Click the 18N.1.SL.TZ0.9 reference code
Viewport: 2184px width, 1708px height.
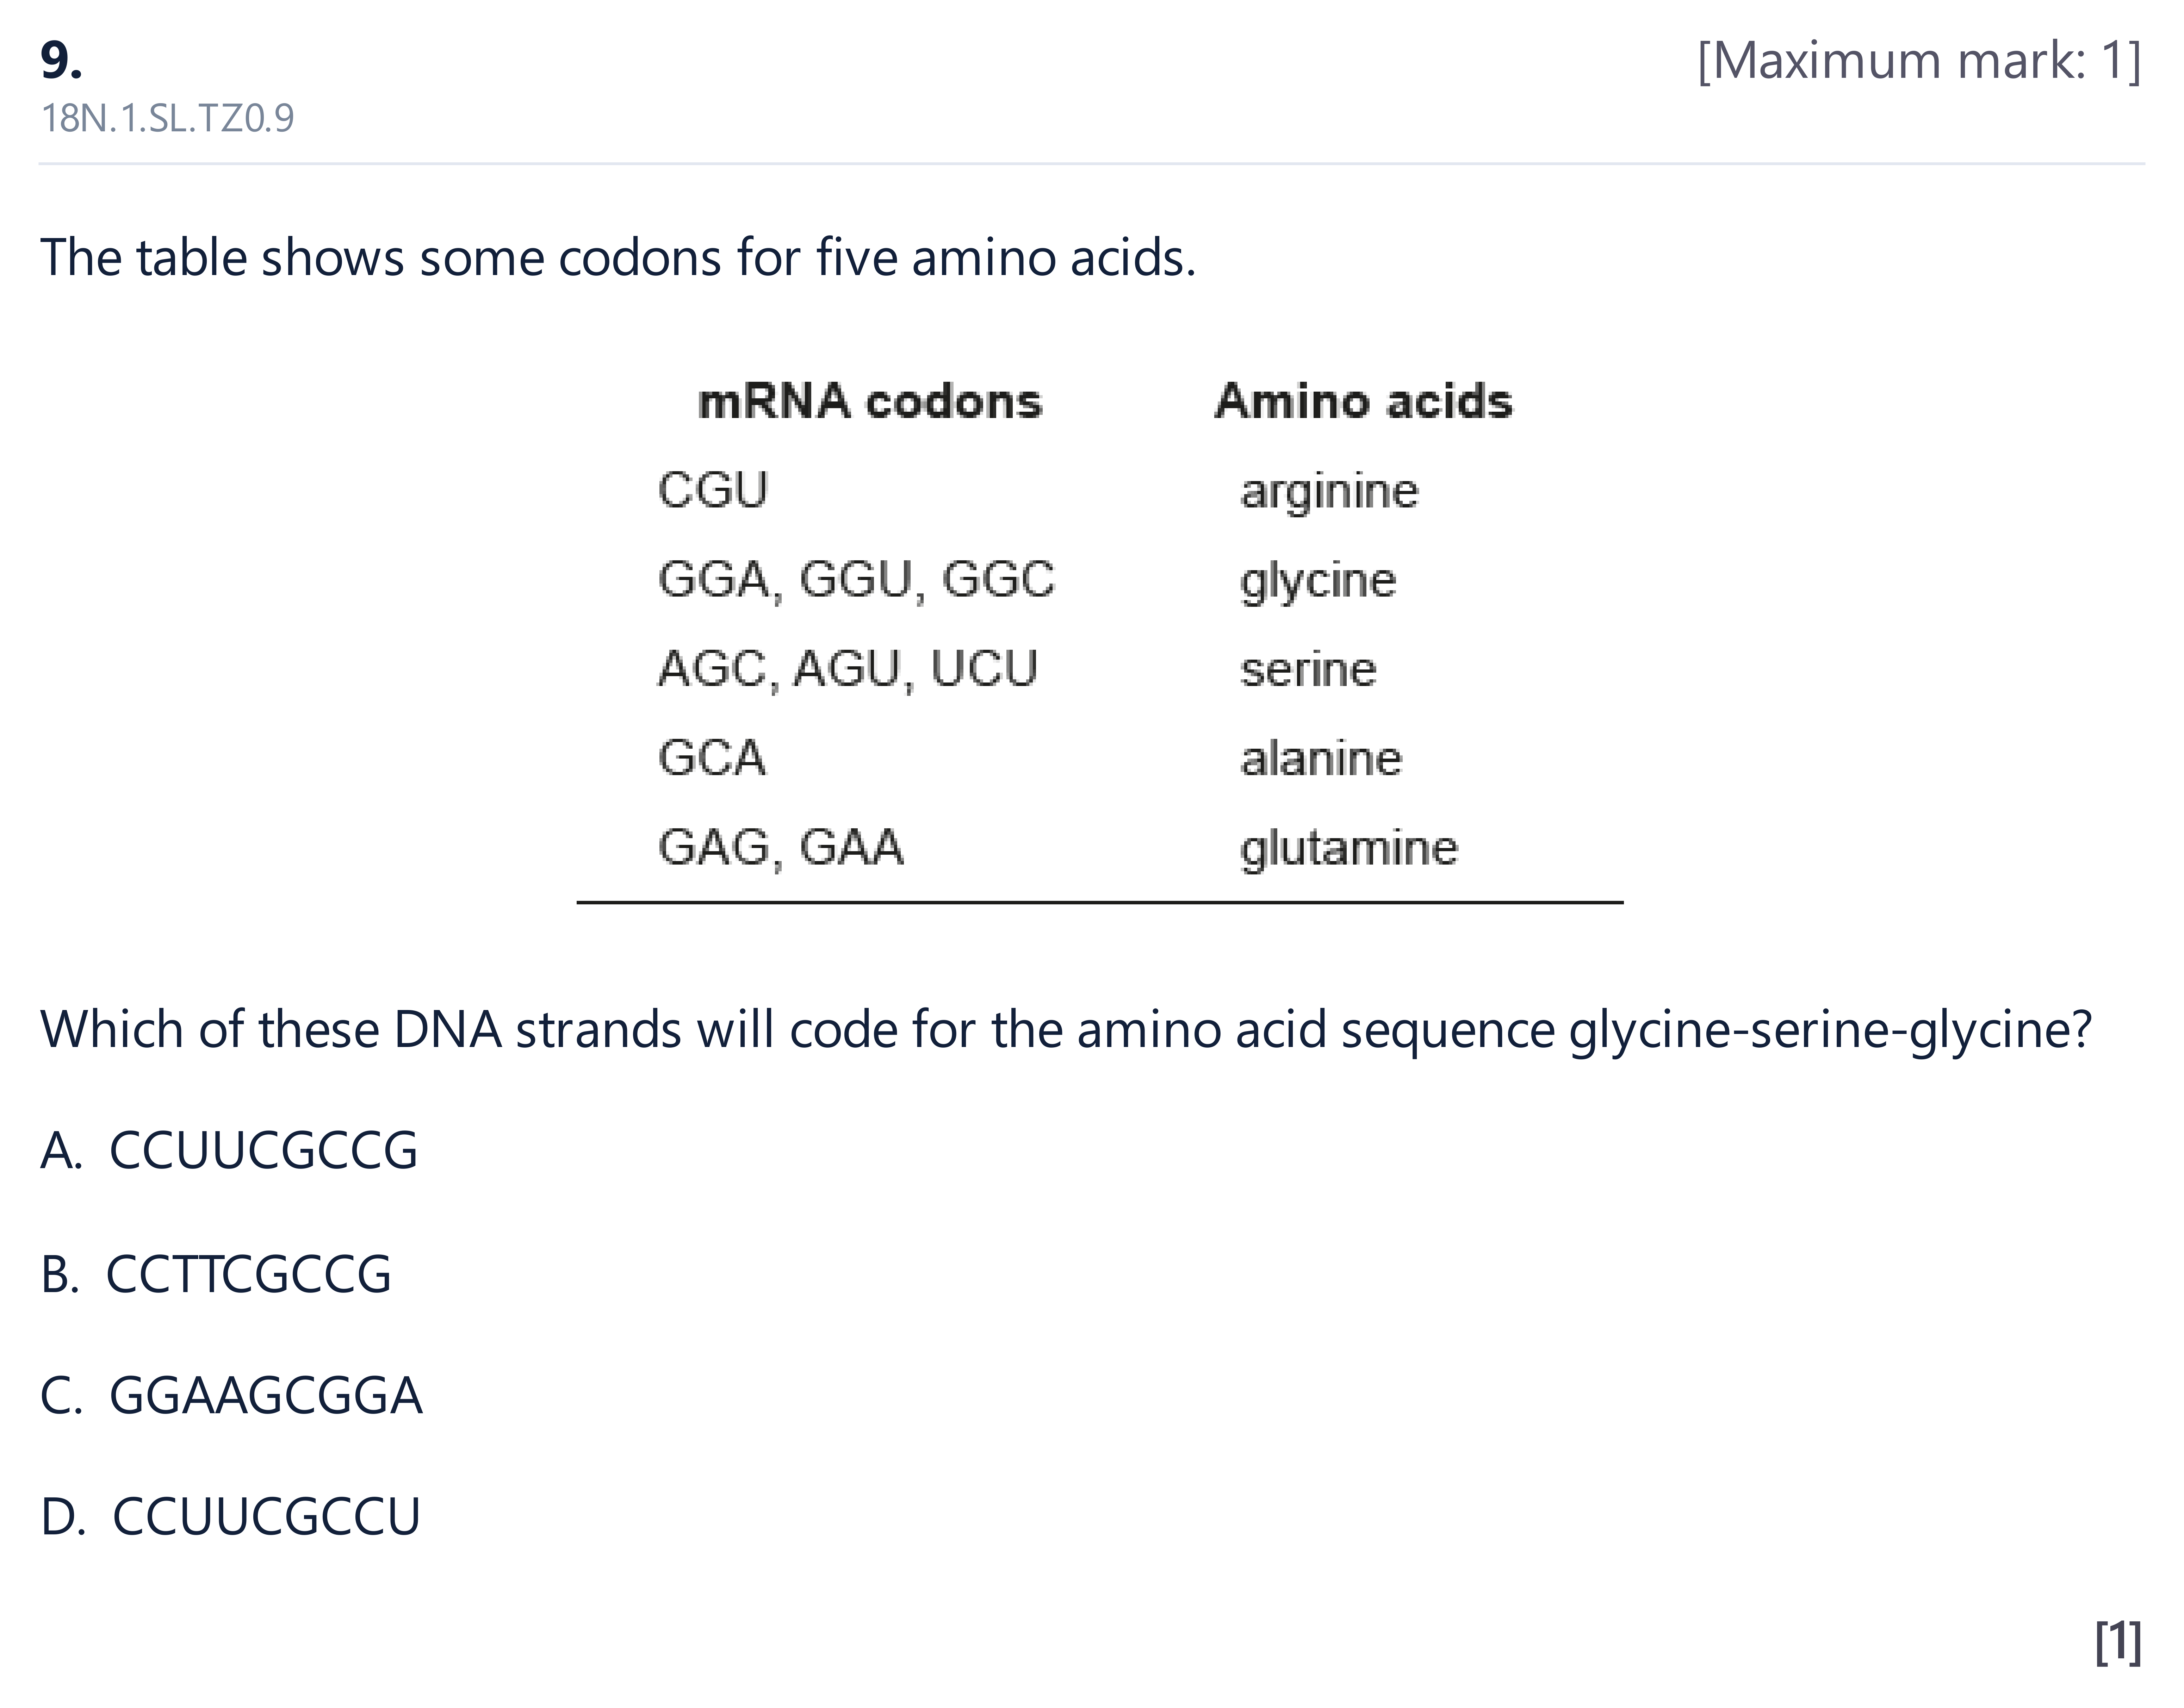pyautogui.click(x=167, y=118)
